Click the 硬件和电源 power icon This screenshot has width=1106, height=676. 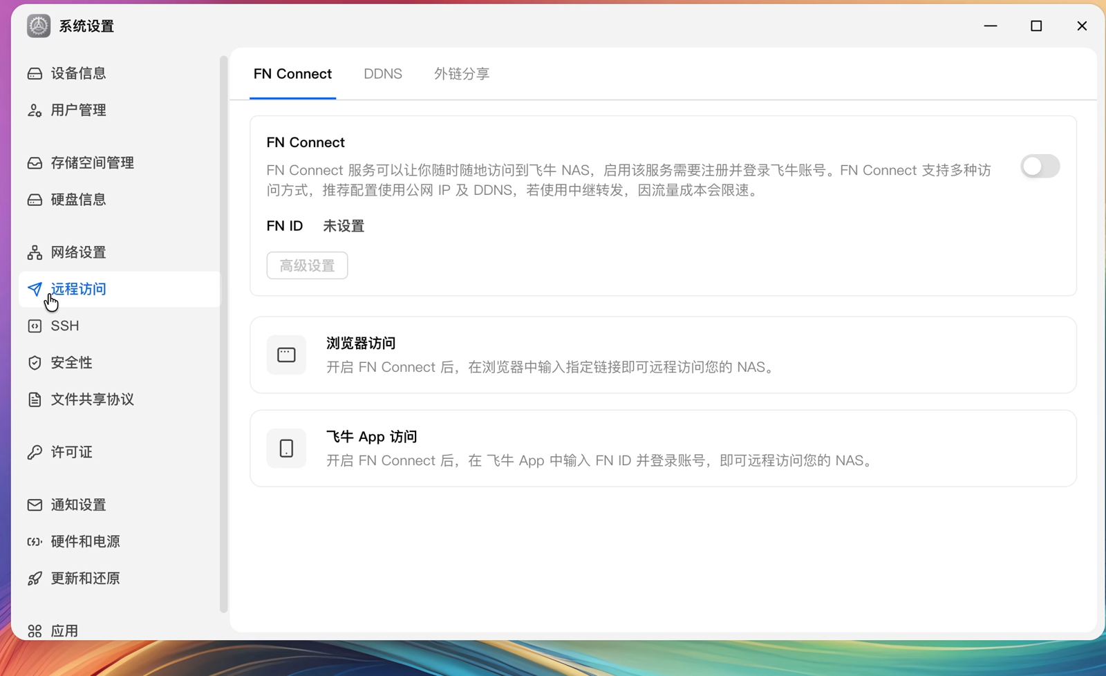[x=35, y=542]
